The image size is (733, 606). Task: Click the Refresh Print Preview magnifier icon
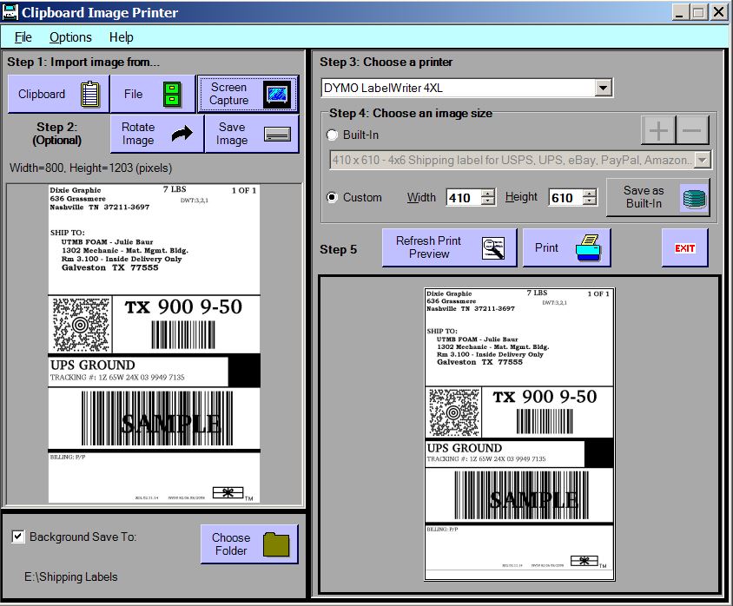tap(493, 248)
